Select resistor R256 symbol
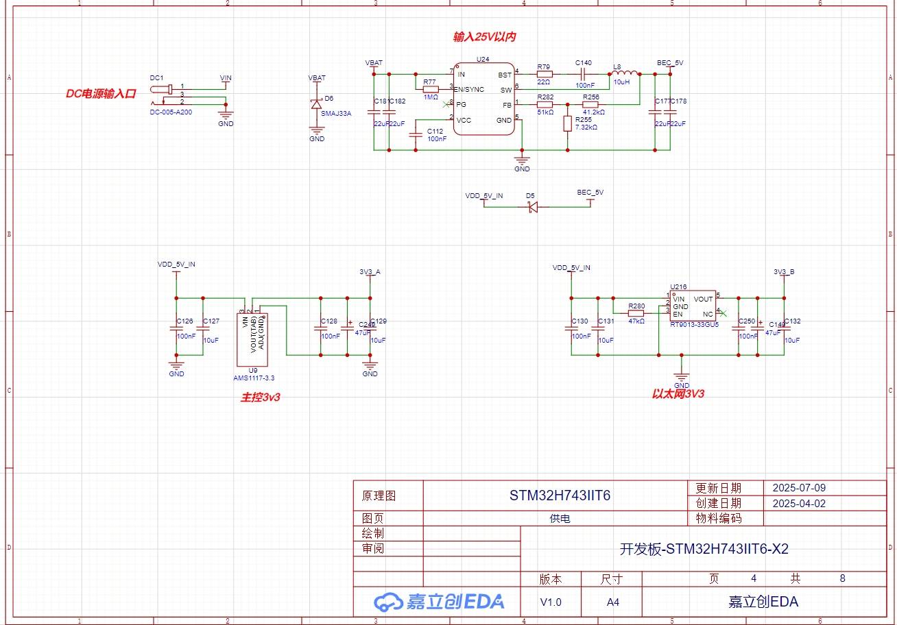Image resolution: width=897 pixels, height=625 pixels. tap(590, 105)
